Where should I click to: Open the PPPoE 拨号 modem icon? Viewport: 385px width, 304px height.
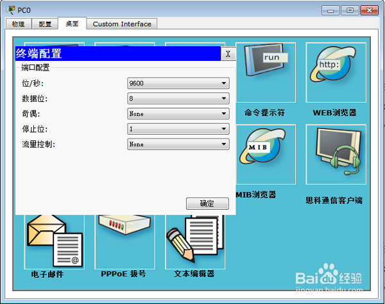click(124, 242)
